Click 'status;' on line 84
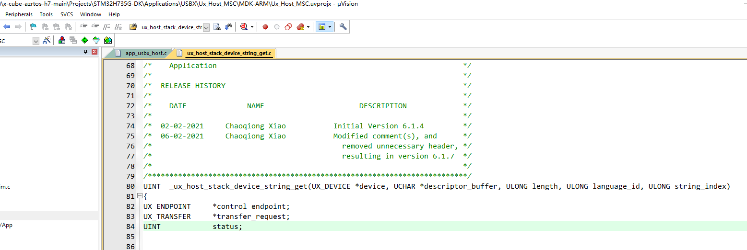747x250 pixels. 227,227
